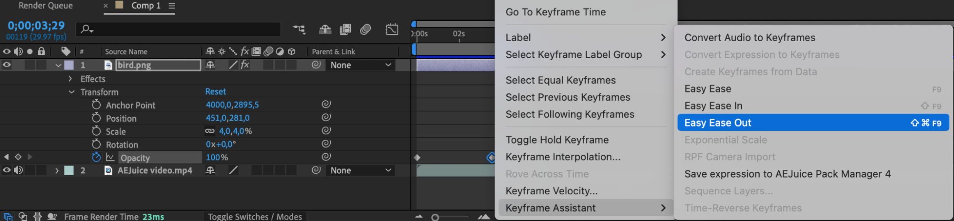The width and height of the screenshot is (954, 221).
Task: Click the Toggle Switches / Modes button
Action: [x=255, y=217]
